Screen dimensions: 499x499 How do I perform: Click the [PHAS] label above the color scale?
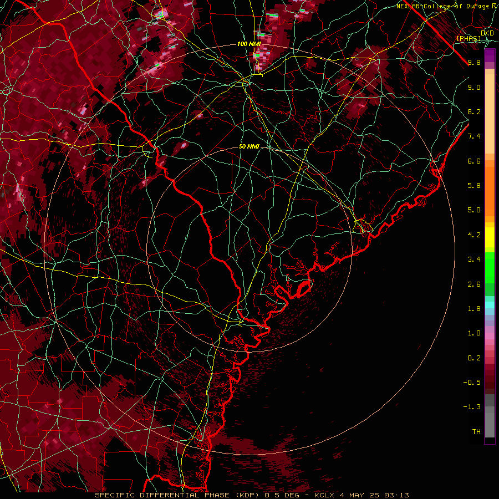(469, 38)
